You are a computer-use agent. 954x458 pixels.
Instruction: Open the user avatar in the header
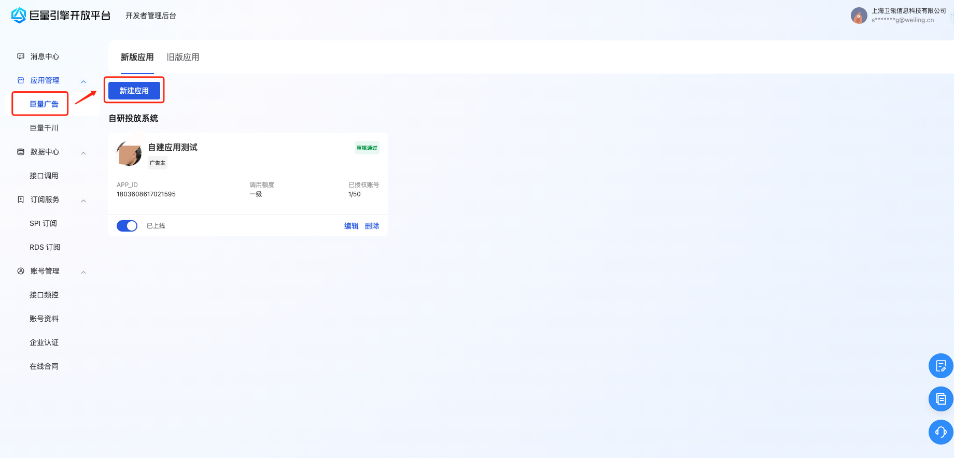click(x=859, y=16)
